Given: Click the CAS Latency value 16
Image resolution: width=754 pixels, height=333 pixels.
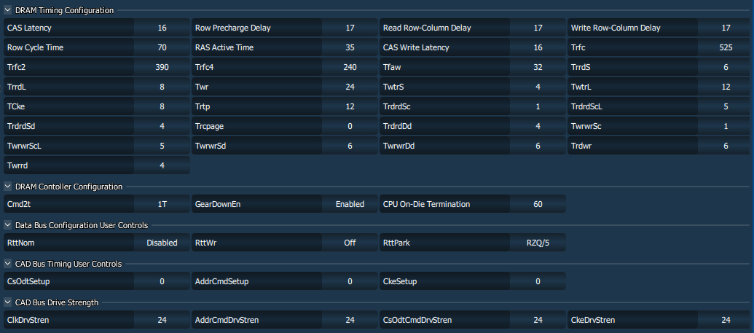Looking at the screenshot, I should point(162,28).
